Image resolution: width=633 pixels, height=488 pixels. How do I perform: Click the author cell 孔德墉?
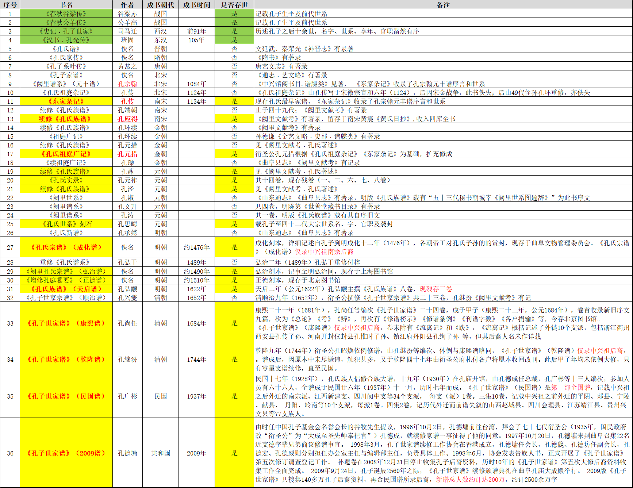tap(127, 453)
